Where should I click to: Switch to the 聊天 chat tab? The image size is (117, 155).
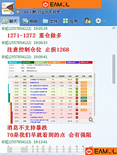(x=10, y=21)
